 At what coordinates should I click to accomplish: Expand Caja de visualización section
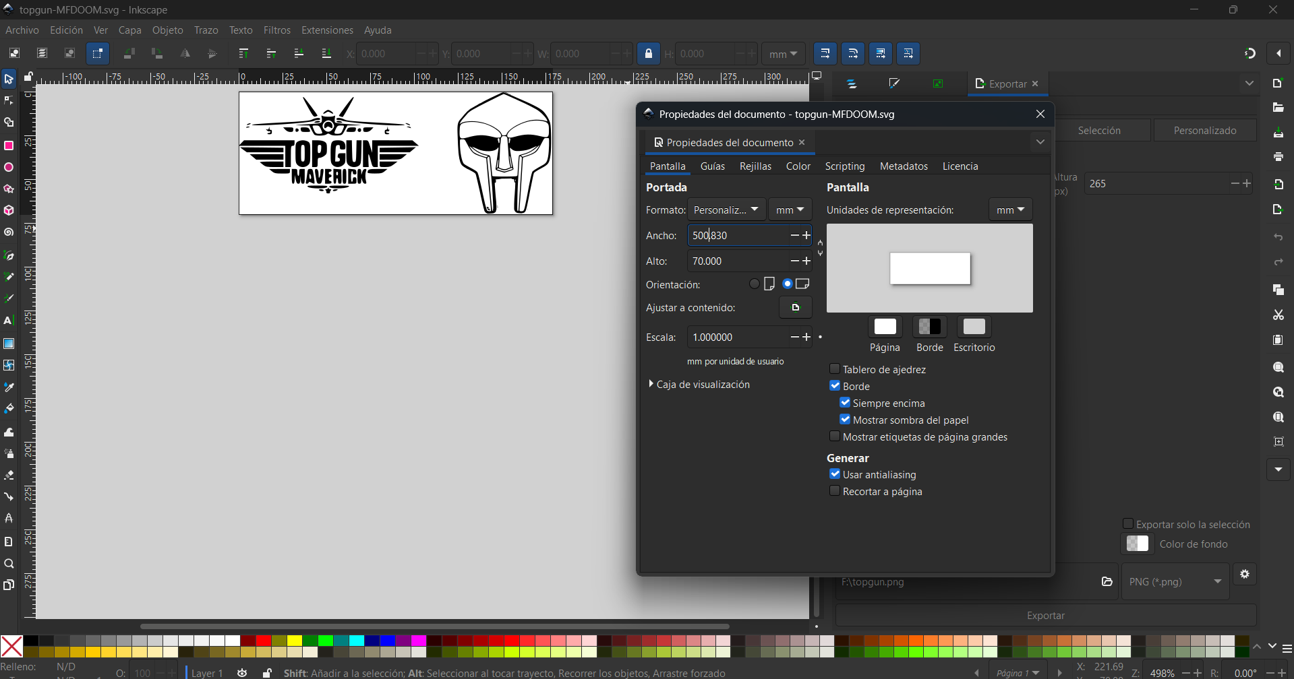click(698, 384)
